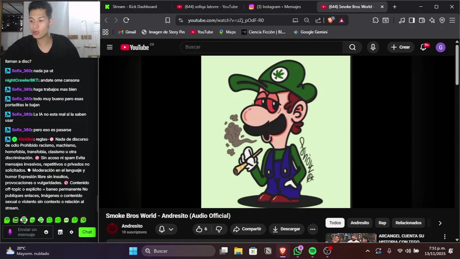Toggle the picture-in-picture install icon

(x=296, y=21)
